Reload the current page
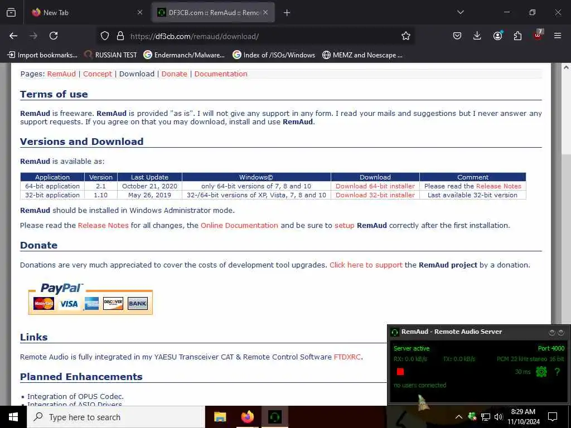 54,36
